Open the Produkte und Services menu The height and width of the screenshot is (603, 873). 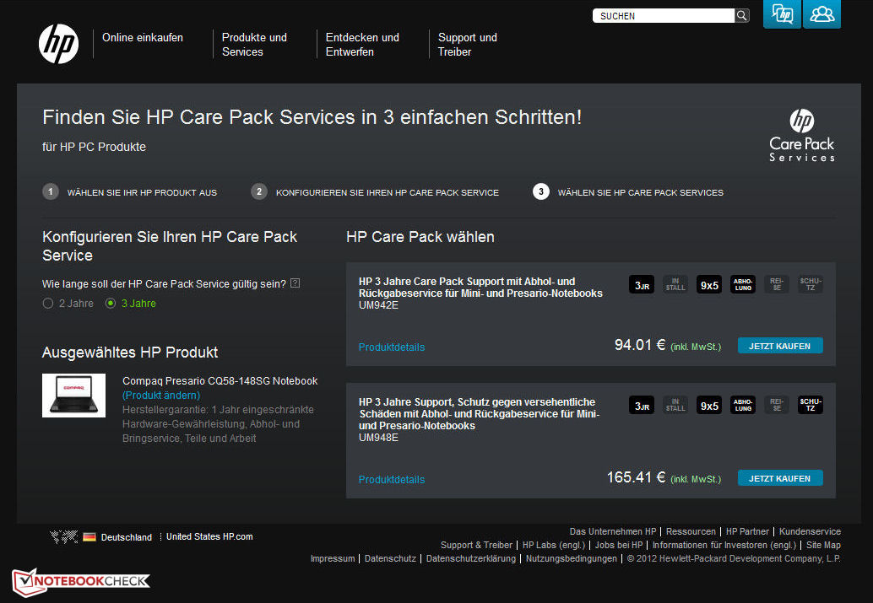click(x=254, y=44)
